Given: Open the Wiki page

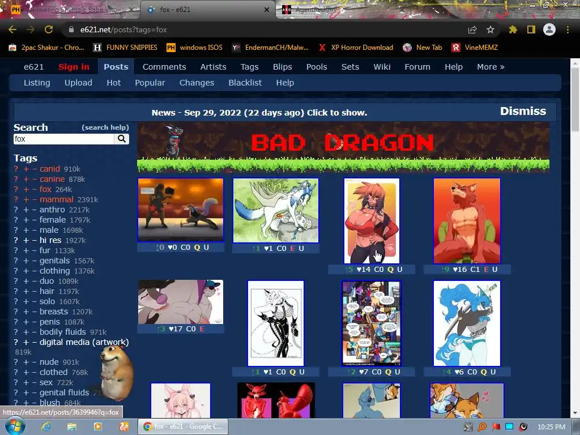Looking at the screenshot, I should click(382, 67).
